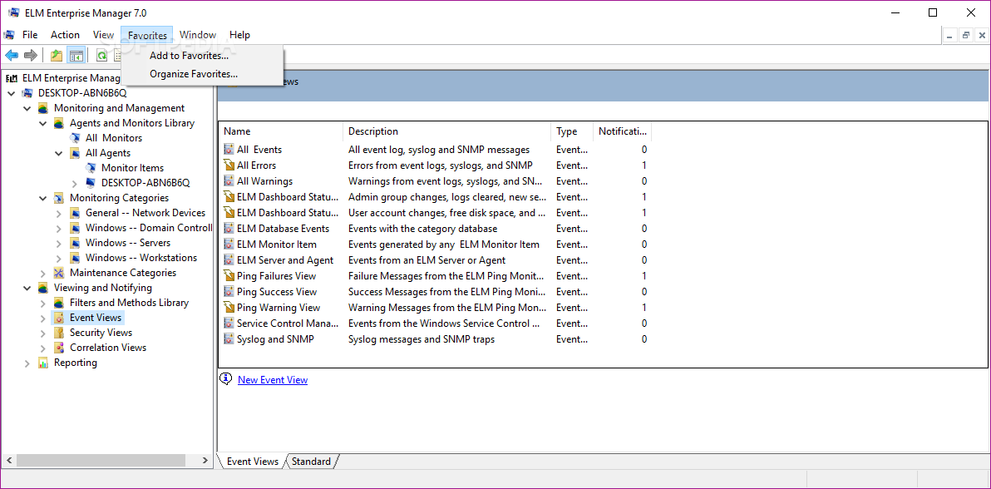
Task: Click the All Agents node icon
Action: pyautogui.click(x=75, y=153)
